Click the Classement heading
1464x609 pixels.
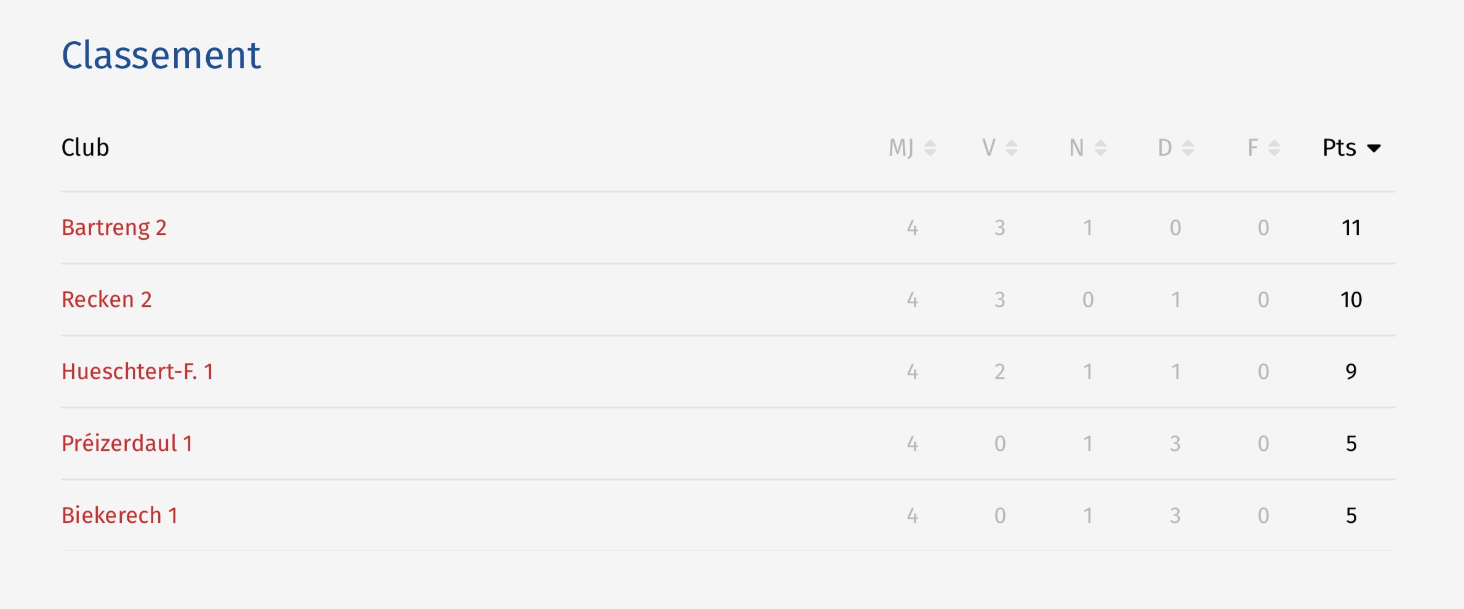point(161,55)
